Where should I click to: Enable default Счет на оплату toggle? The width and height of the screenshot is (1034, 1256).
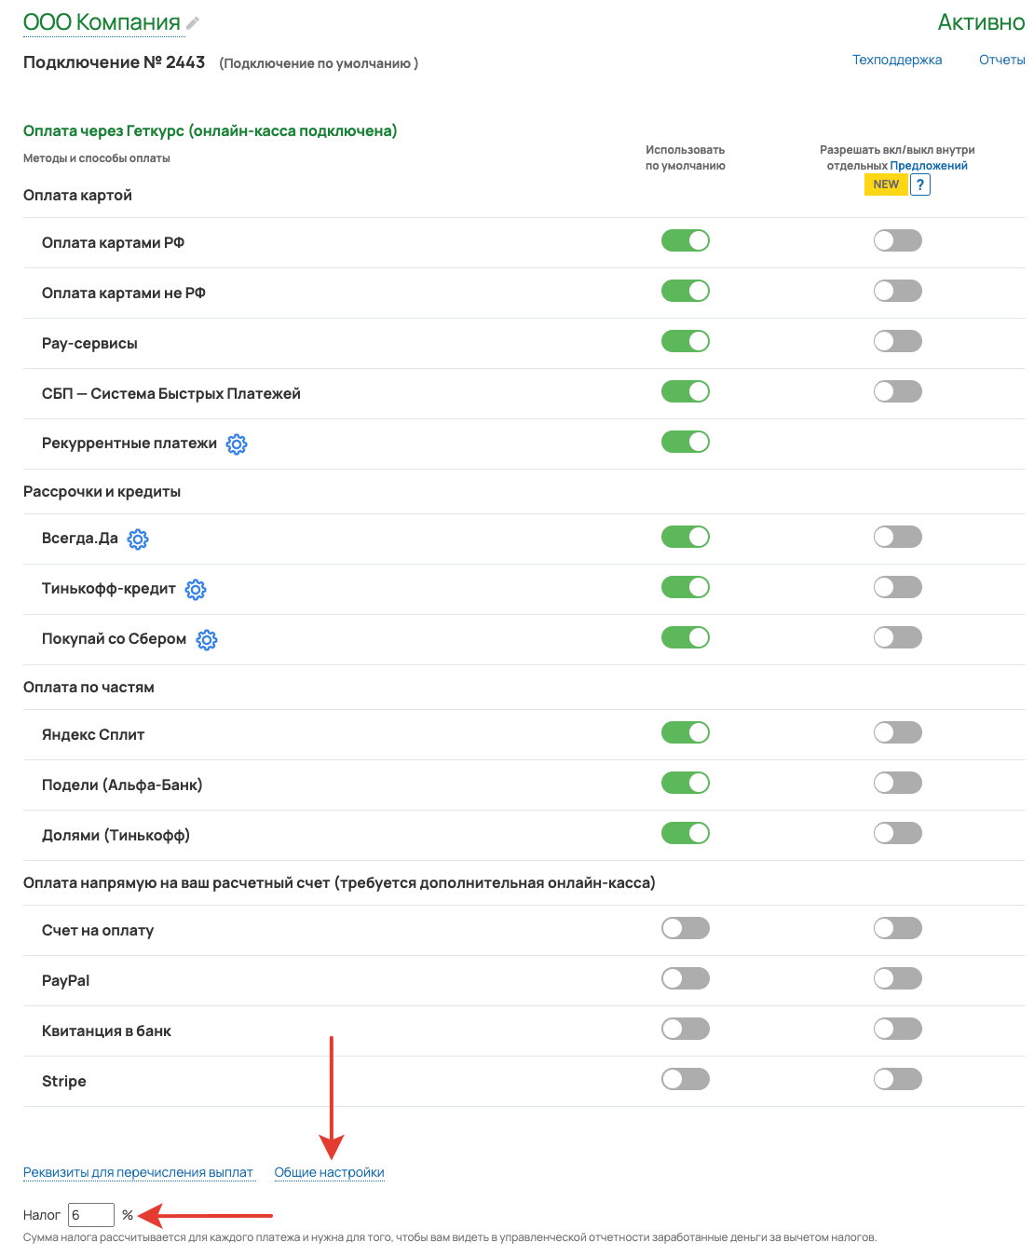(x=686, y=928)
